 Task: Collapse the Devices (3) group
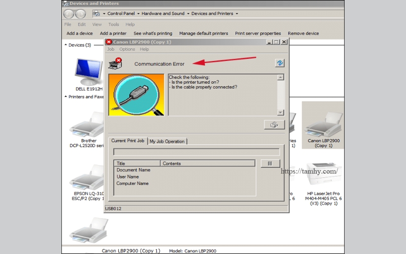click(66, 45)
